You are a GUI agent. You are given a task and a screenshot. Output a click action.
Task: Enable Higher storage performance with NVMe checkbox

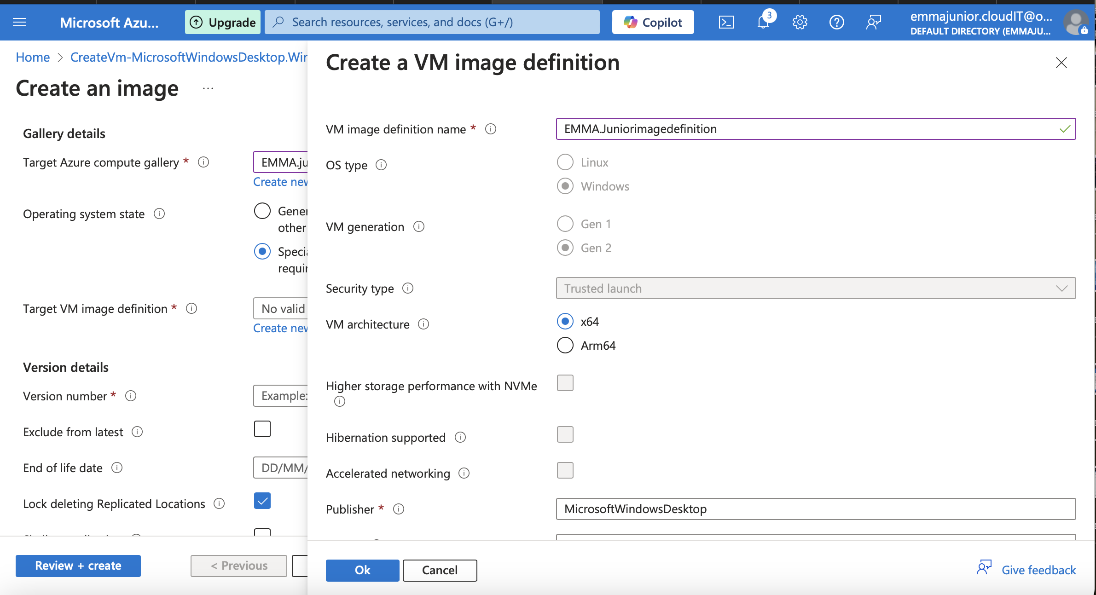(565, 383)
